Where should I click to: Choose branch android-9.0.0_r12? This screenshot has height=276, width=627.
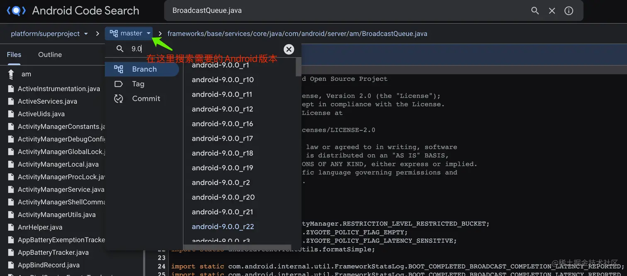[x=222, y=109]
